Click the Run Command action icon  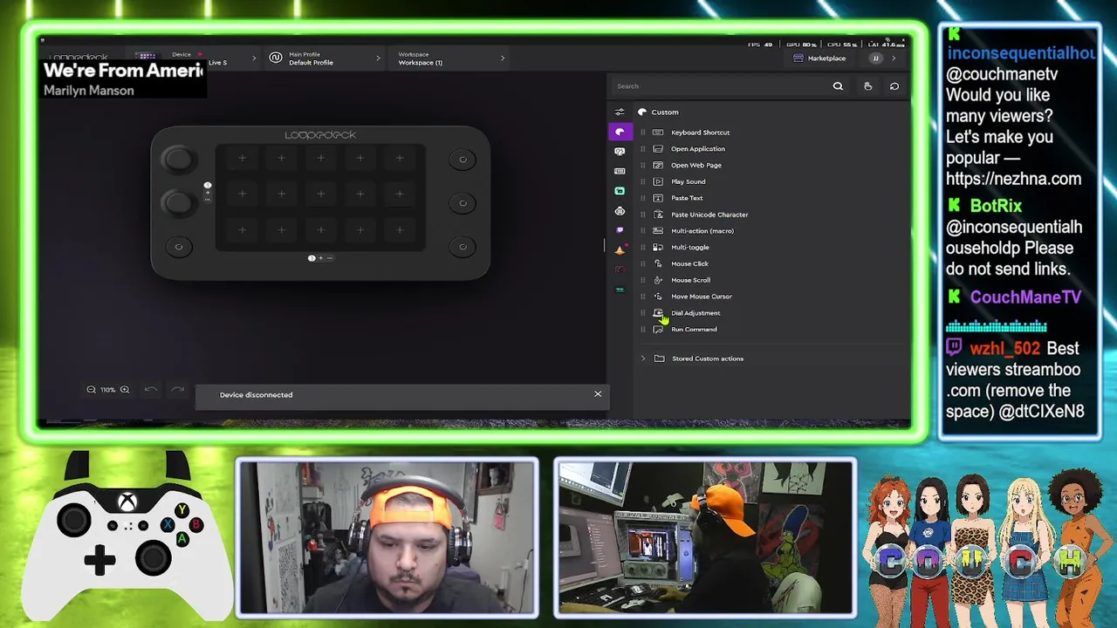click(658, 330)
